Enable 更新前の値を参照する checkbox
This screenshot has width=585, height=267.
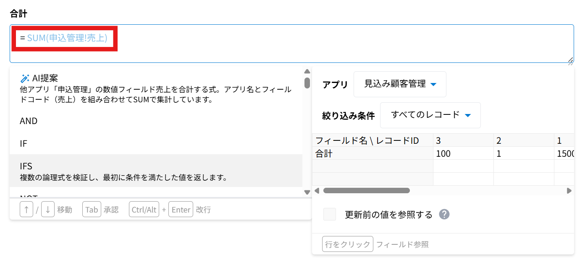[330, 215]
